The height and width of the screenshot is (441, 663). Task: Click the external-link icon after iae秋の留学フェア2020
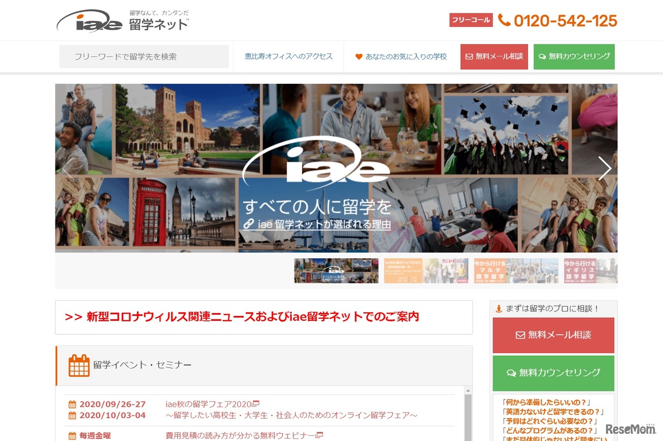click(255, 403)
